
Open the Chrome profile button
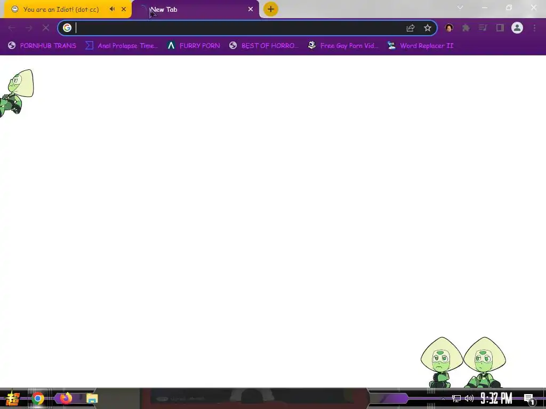(517, 28)
